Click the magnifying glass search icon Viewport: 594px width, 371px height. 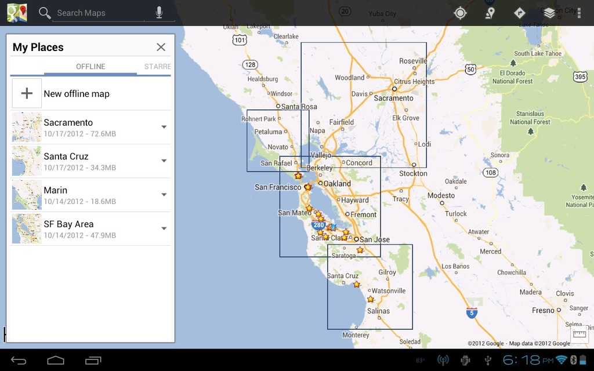(45, 13)
